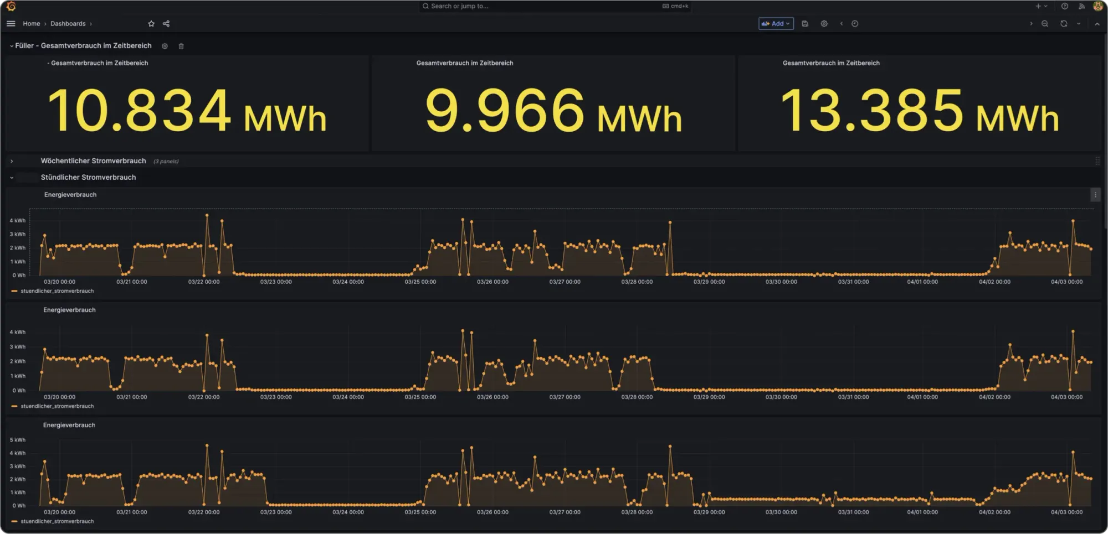Collapse the Stündlicher Stromverbrauch row
Image resolution: width=1108 pixels, height=534 pixels.
[12, 178]
